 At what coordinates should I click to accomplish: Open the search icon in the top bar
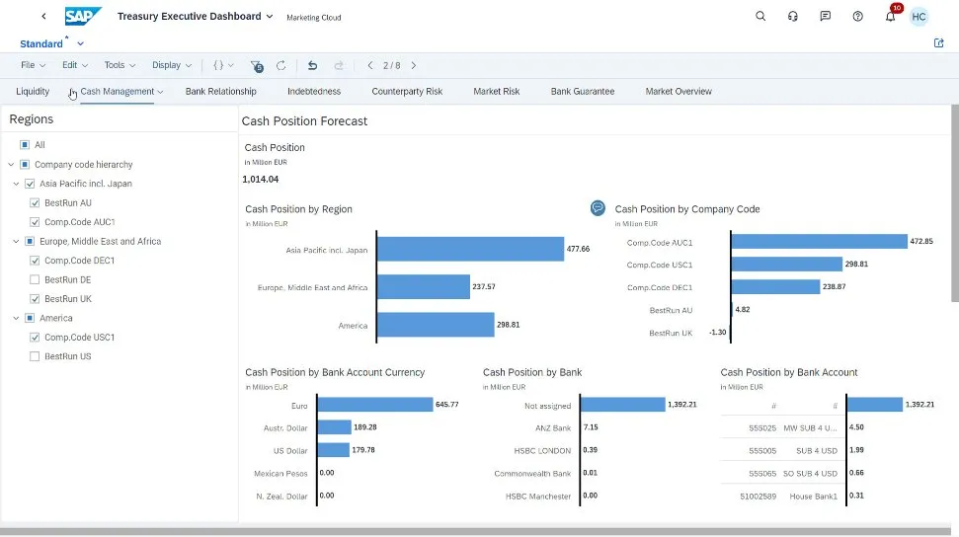[760, 17]
